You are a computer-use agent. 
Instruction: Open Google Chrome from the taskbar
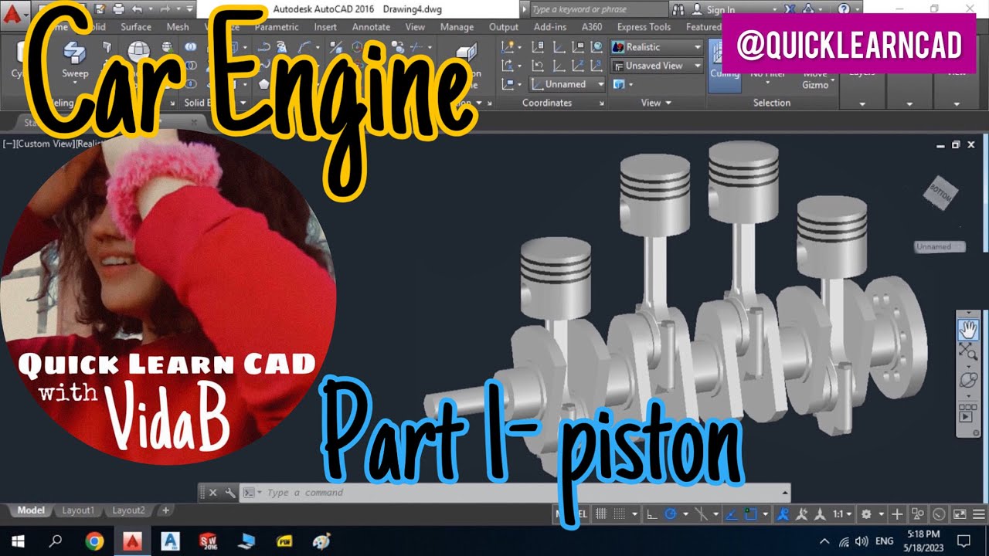click(x=94, y=541)
